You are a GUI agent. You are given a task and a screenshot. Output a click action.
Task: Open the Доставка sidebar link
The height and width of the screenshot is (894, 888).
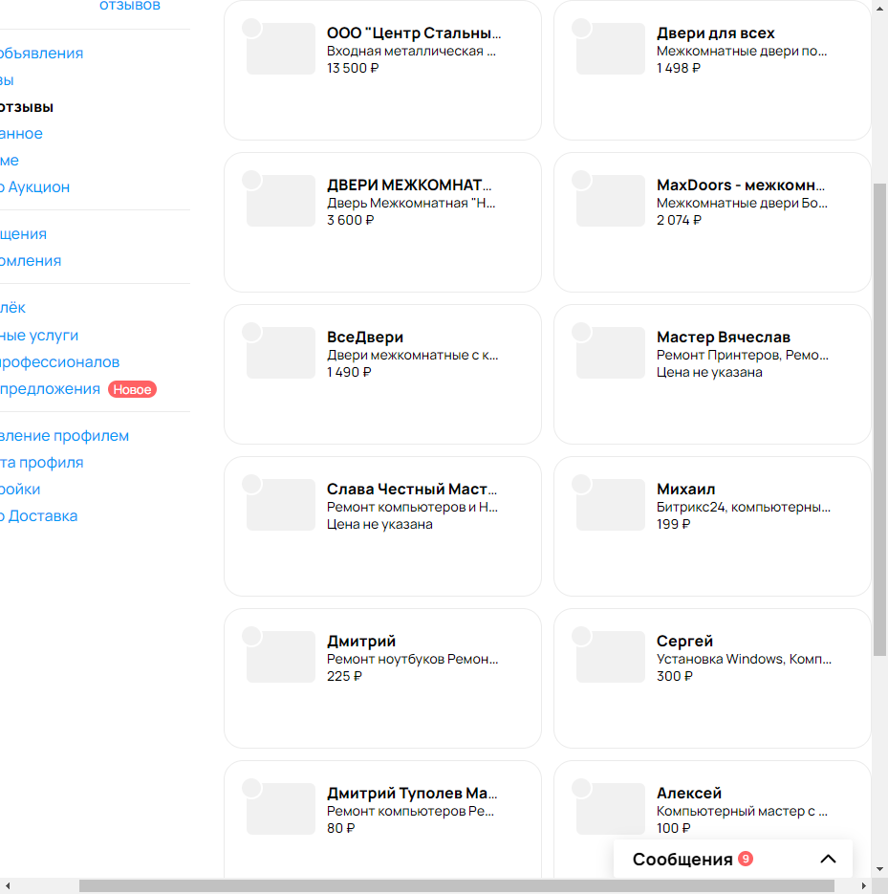tap(39, 516)
